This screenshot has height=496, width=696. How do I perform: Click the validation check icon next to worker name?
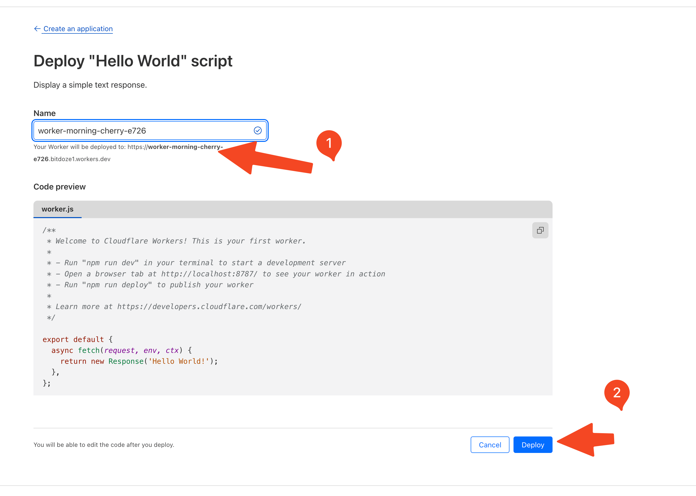(x=258, y=130)
